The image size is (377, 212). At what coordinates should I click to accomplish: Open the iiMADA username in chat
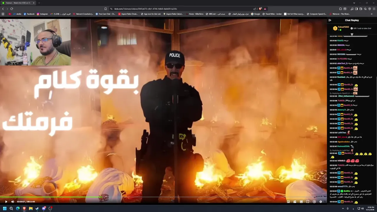pyautogui.click(x=341, y=45)
